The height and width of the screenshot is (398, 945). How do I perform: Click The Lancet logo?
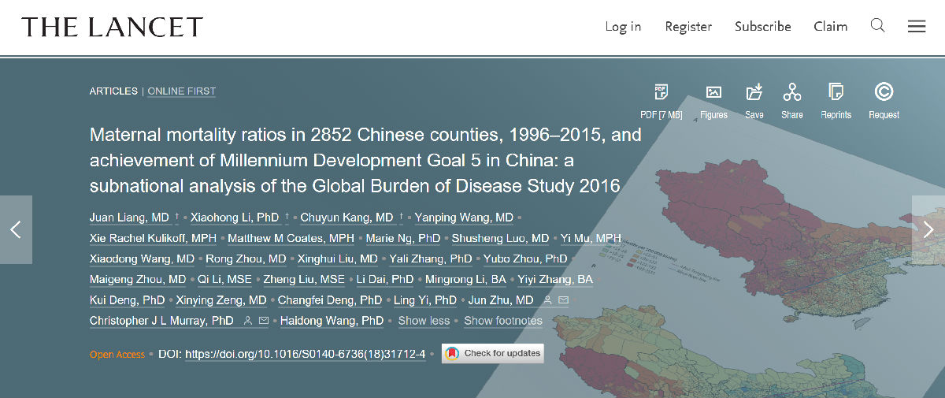click(x=112, y=27)
